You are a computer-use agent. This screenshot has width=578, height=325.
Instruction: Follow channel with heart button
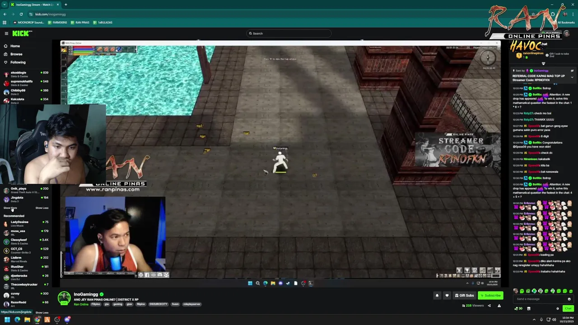447,296
